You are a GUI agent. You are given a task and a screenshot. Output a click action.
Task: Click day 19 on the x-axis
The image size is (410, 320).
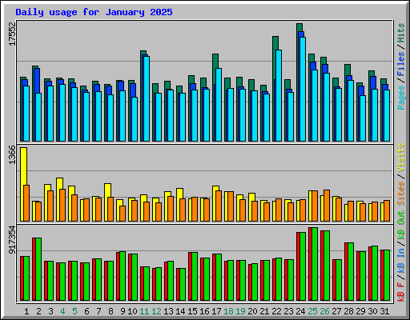click(x=240, y=311)
